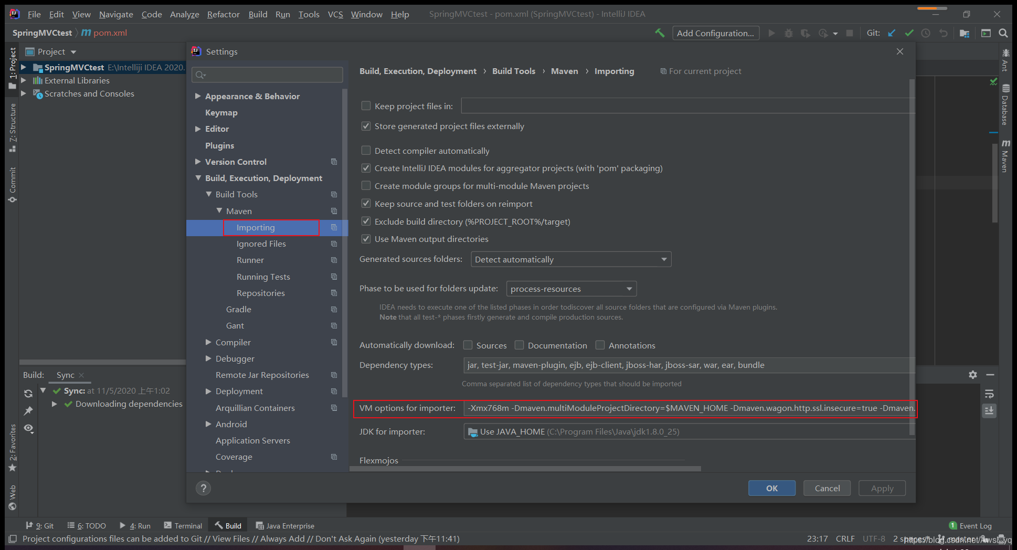The image size is (1017, 550).
Task: Open the Refactor menu
Action: click(x=223, y=14)
